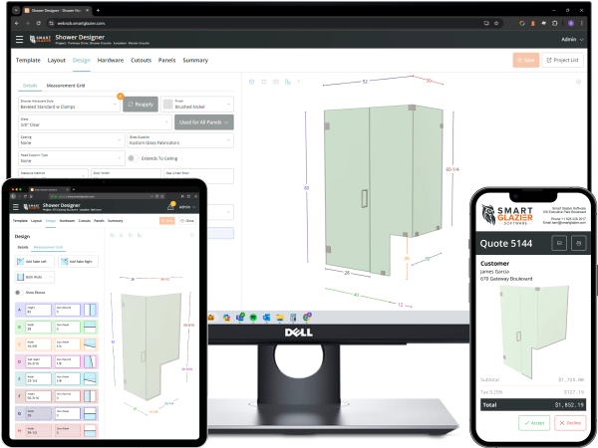Switch to Cutouts tab on monitor
This screenshot has width=598, height=448.
(141, 60)
